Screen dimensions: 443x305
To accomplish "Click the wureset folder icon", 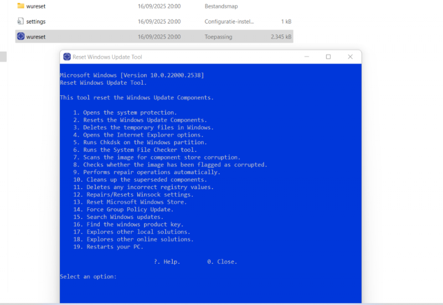I will tap(20, 6).
